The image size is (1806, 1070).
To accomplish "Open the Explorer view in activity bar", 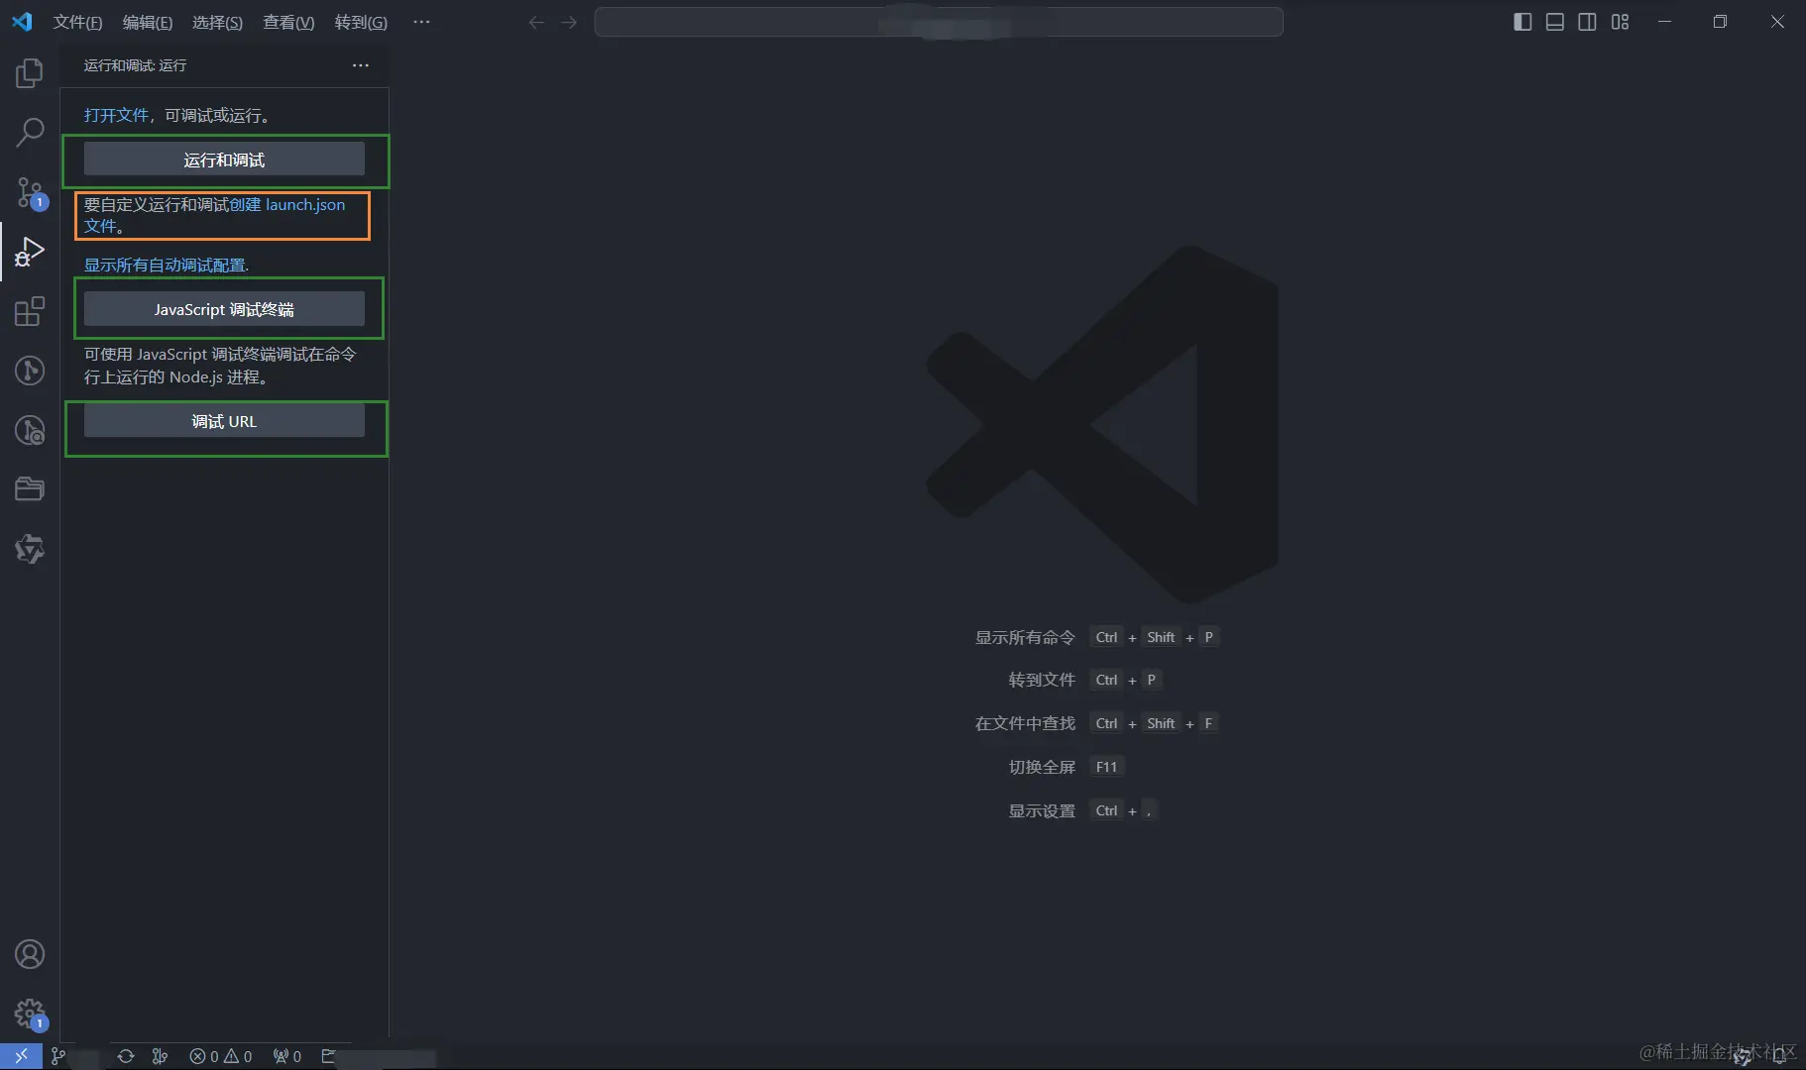I will coord(30,73).
